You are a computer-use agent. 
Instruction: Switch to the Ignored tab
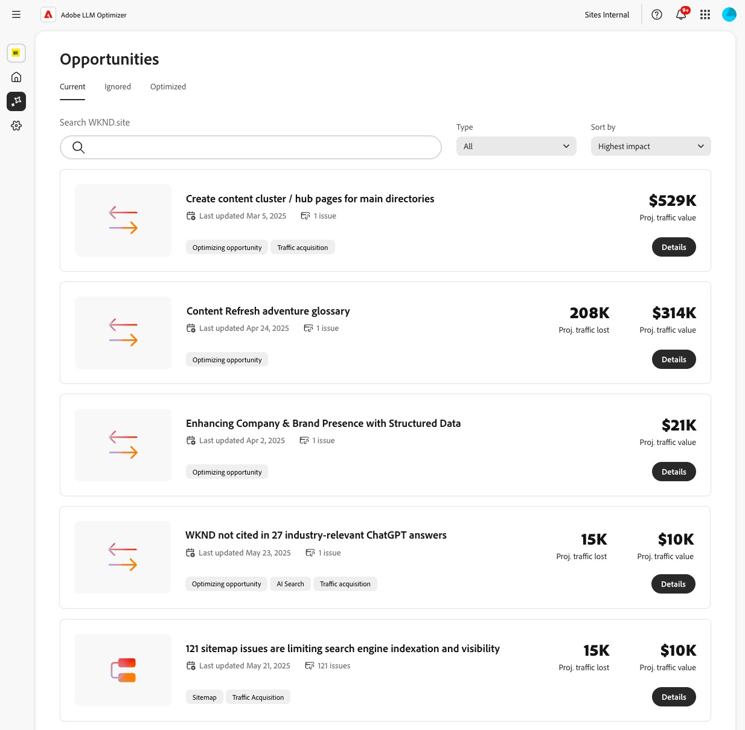118,87
